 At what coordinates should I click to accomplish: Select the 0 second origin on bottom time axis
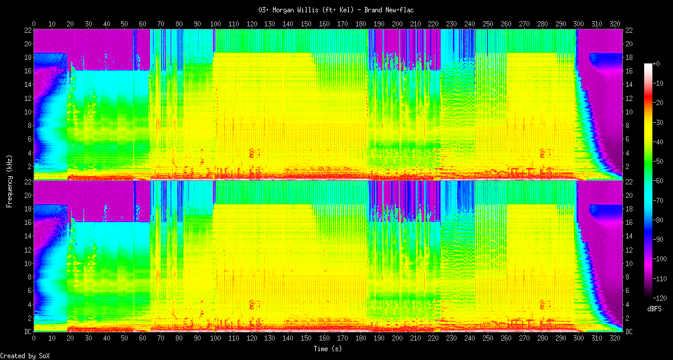(x=34, y=339)
